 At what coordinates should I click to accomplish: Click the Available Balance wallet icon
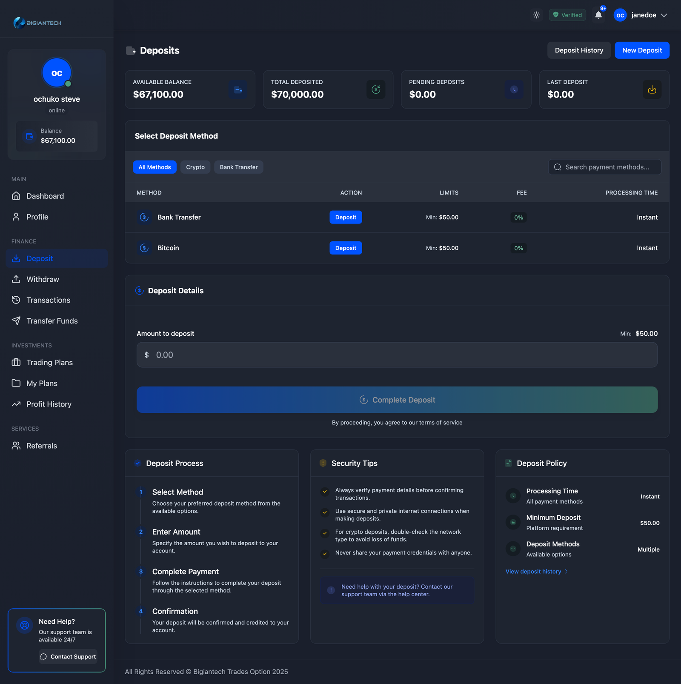237,89
